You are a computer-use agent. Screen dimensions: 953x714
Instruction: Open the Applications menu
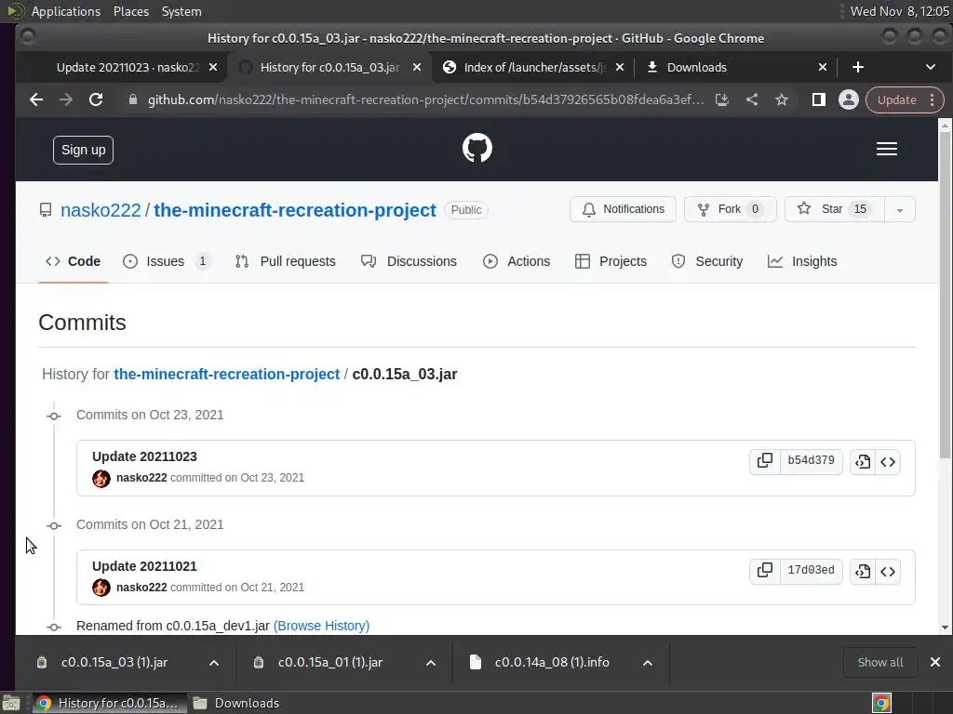tap(66, 11)
